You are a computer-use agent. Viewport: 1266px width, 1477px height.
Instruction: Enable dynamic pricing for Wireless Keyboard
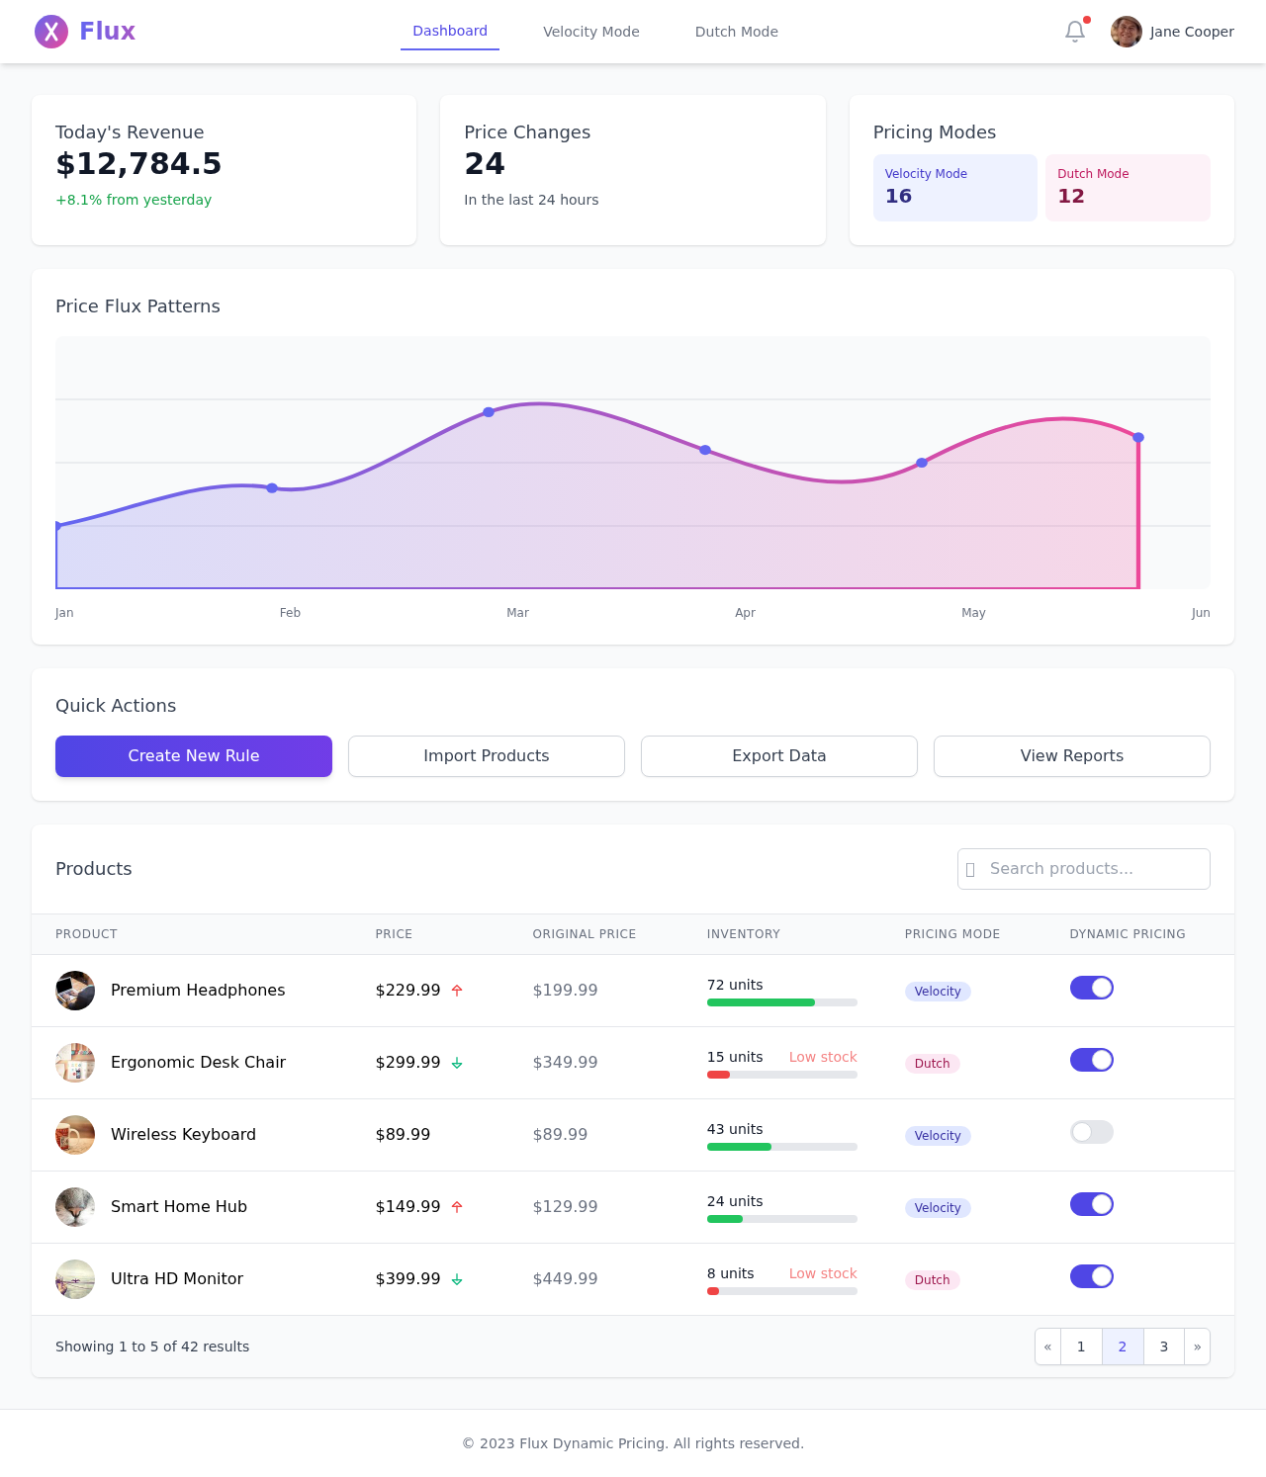pos(1091,1132)
